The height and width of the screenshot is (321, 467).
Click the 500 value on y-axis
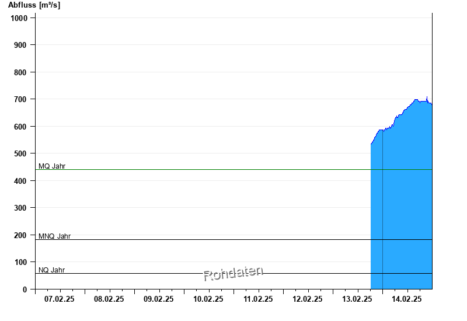(21, 154)
